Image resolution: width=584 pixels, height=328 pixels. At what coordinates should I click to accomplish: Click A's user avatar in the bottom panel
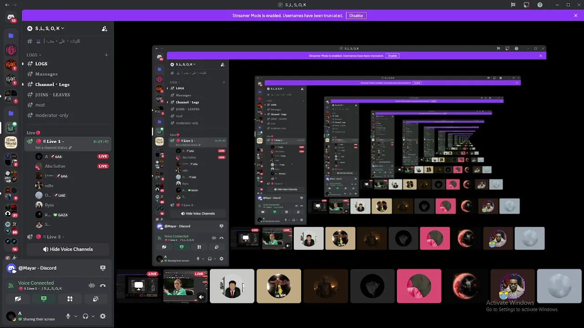coord(11,316)
